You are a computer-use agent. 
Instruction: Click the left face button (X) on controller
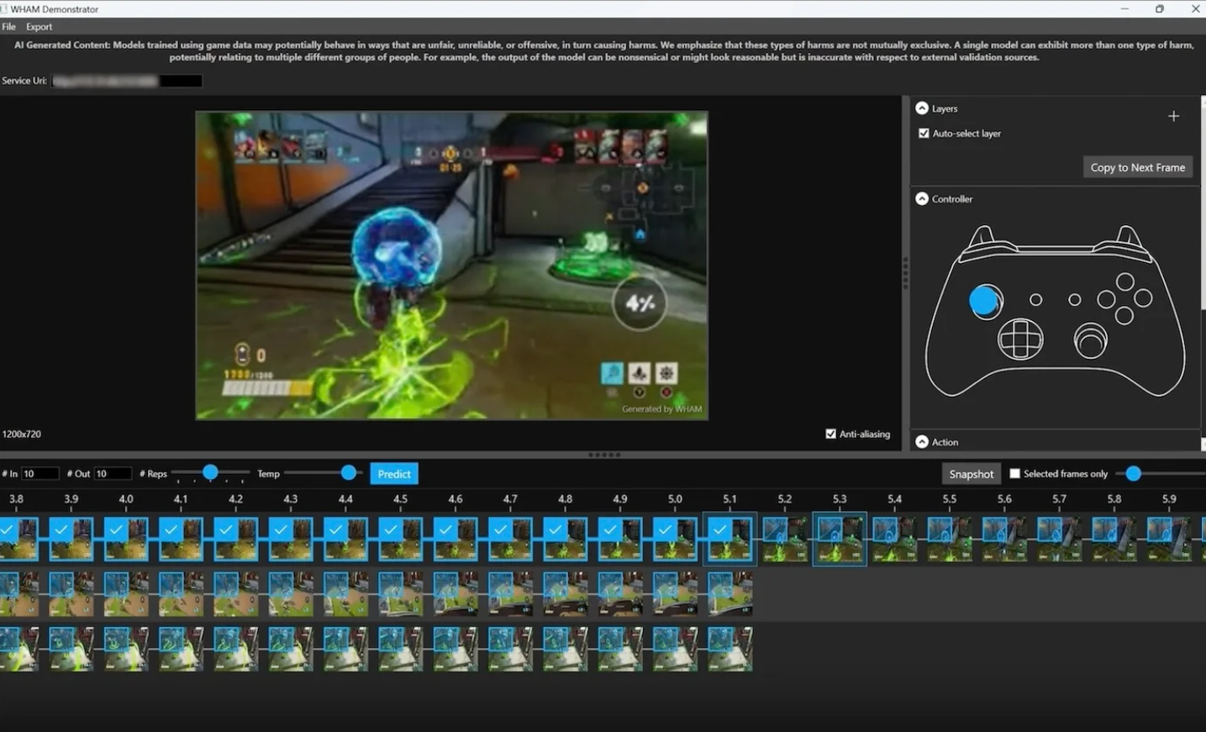pos(1107,299)
